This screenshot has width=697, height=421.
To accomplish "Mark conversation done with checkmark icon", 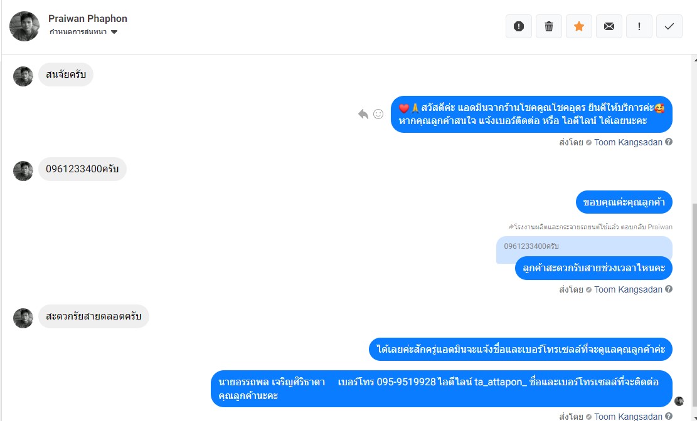I will point(669,26).
